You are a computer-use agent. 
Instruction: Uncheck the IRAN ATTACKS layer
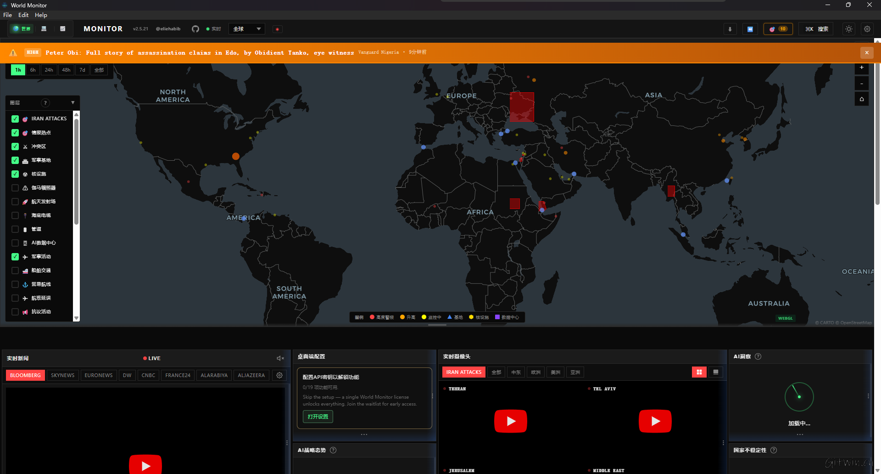click(15, 119)
